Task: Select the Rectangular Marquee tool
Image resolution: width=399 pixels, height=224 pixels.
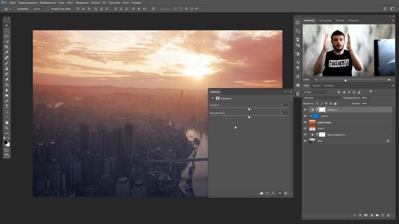Action: coord(7,30)
